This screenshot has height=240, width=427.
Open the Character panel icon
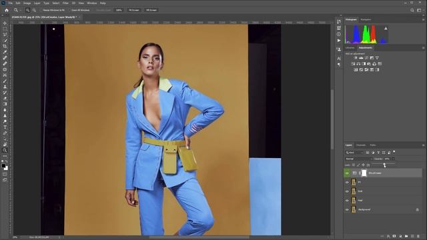pyautogui.click(x=339, y=59)
